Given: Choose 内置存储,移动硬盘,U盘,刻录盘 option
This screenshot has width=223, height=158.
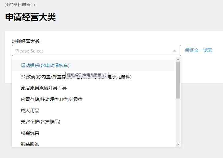Looking at the screenshot, I should pyautogui.click(x=94, y=99).
